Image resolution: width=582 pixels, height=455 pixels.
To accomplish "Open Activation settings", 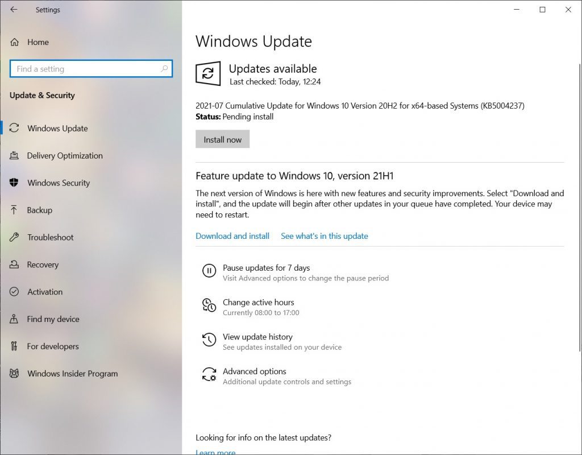I will [x=44, y=292].
